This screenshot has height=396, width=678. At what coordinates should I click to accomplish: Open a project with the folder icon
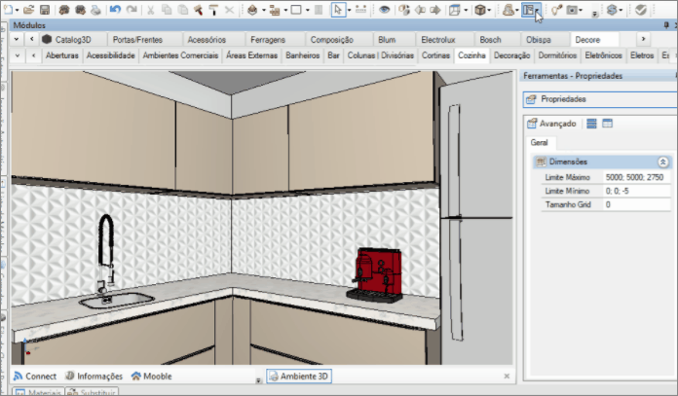pos(28,10)
